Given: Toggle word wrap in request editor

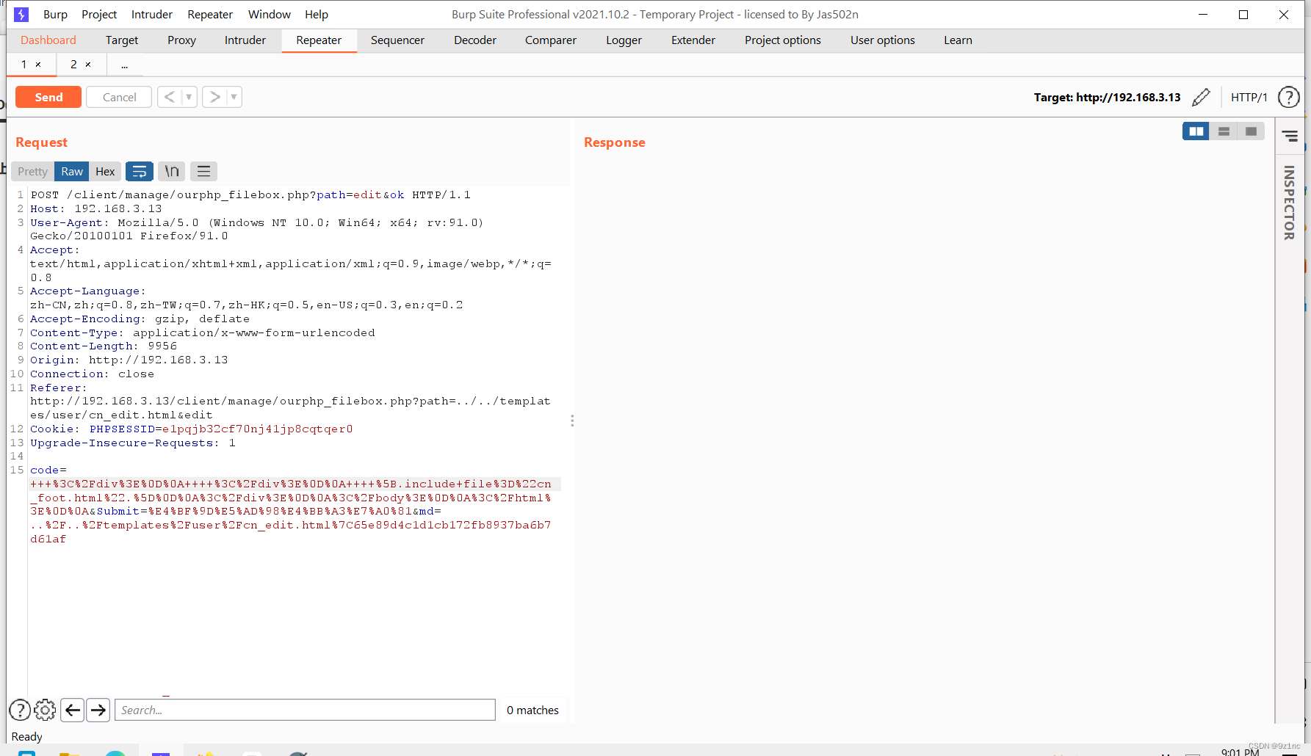Looking at the screenshot, I should (x=140, y=171).
